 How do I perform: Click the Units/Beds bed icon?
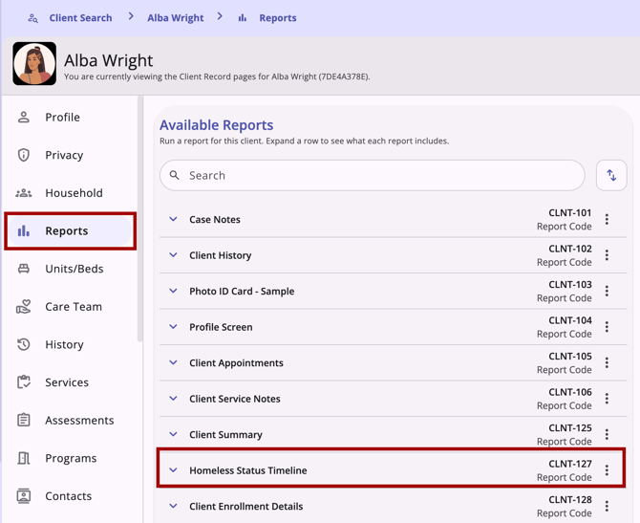pyautogui.click(x=24, y=269)
